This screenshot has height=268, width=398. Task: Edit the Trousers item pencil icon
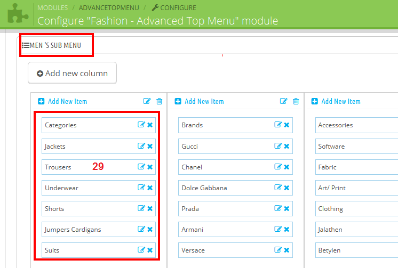[x=141, y=167]
